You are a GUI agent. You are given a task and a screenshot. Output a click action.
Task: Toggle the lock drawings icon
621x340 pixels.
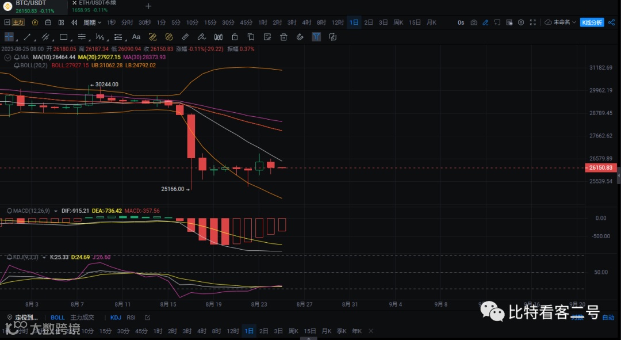tap(235, 37)
